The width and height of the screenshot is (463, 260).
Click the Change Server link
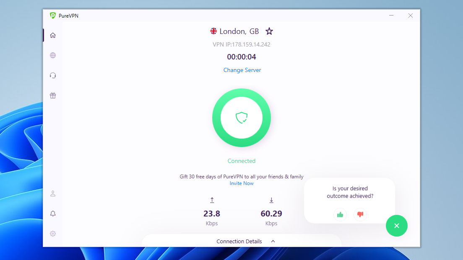click(242, 70)
